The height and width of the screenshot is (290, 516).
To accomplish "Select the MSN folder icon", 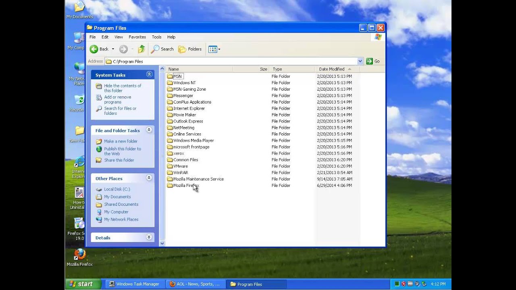I will coord(170,76).
